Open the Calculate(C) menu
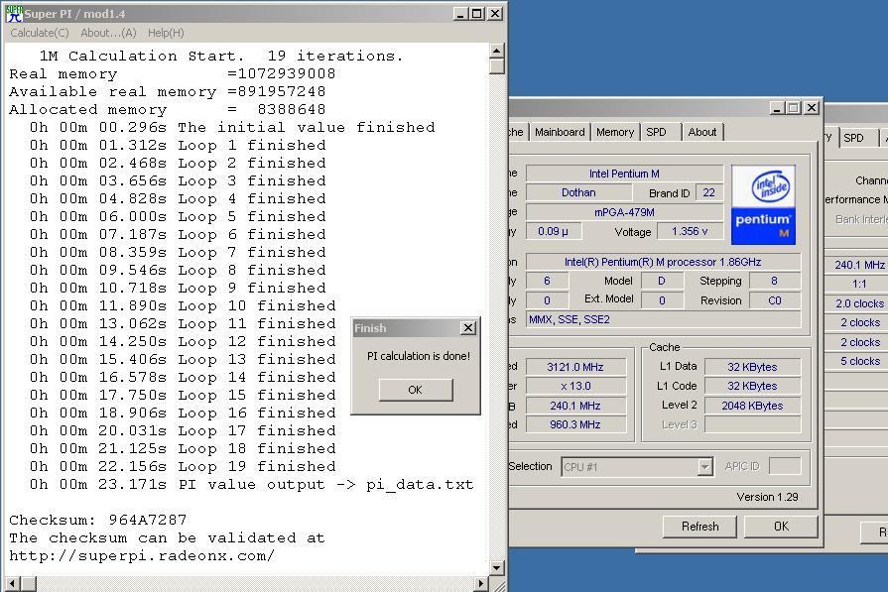The width and height of the screenshot is (888, 592). click(40, 33)
